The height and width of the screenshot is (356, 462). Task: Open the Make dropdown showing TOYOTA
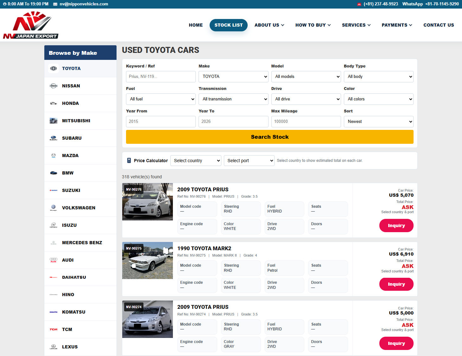[x=233, y=77]
